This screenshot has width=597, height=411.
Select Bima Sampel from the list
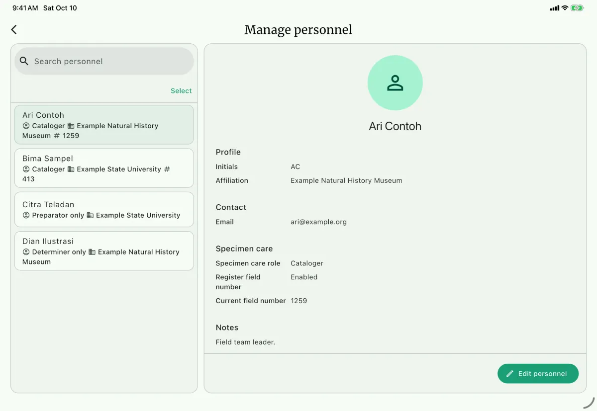[x=104, y=168]
